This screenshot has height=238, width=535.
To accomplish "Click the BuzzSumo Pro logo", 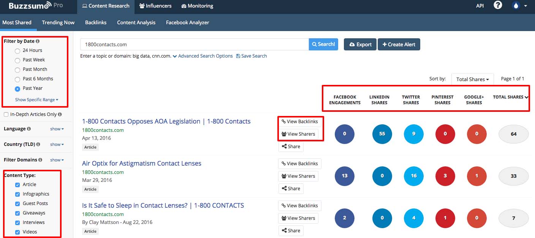I will (x=36, y=6).
